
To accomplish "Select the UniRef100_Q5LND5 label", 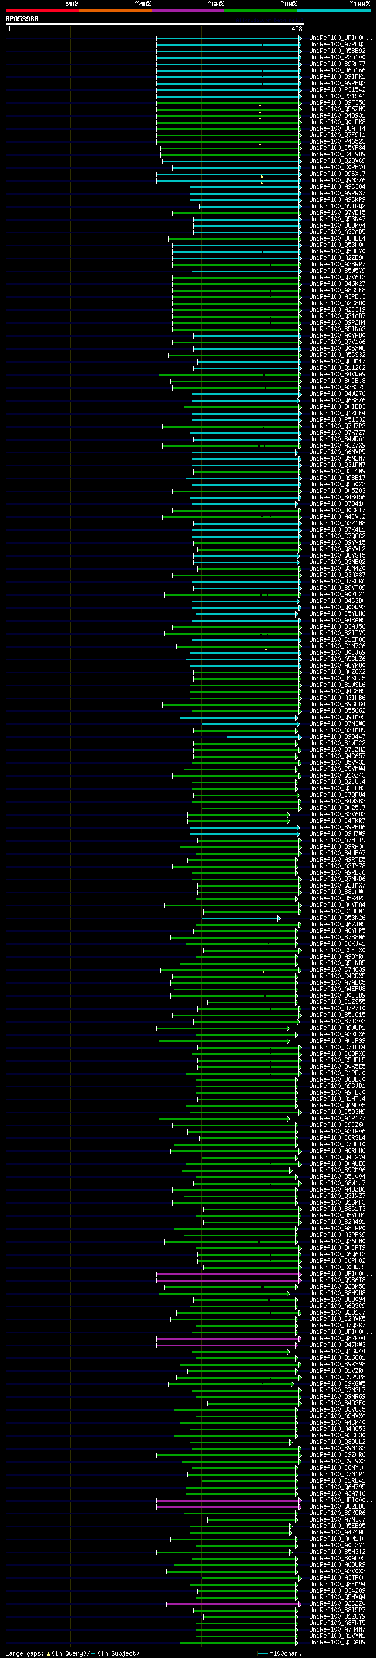I will point(337,963).
